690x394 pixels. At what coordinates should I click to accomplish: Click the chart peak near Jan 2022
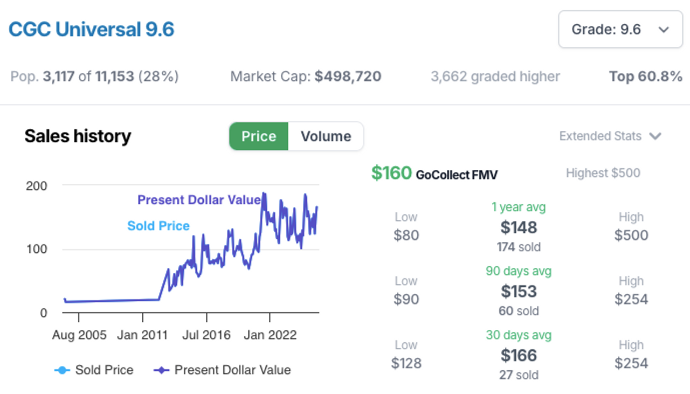264,193
